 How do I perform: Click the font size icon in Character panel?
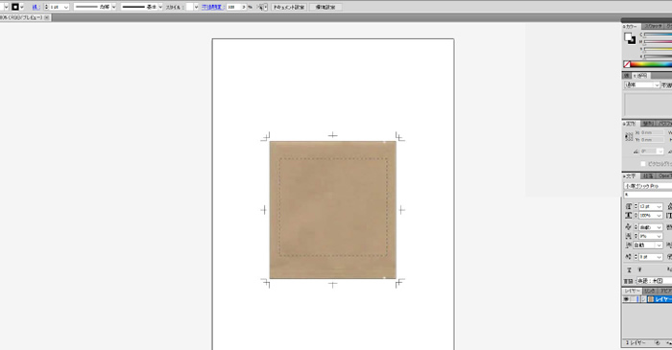pyautogui.click(x=629, y=206)
